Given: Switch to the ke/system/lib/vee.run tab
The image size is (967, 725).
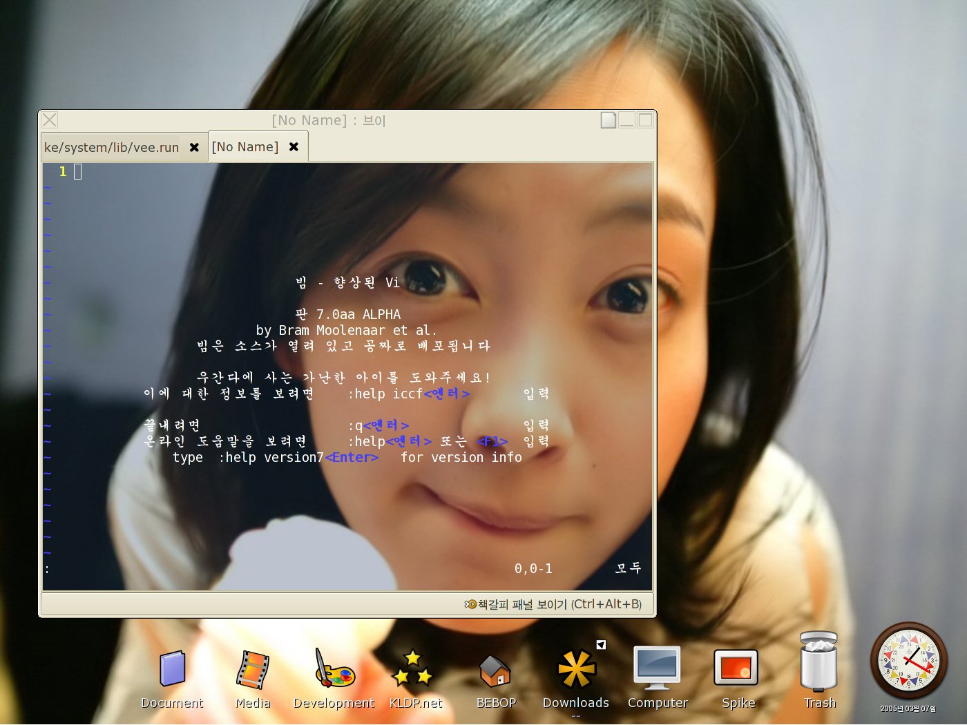Looking at the screenshot, I should click(x=112, y=148).
